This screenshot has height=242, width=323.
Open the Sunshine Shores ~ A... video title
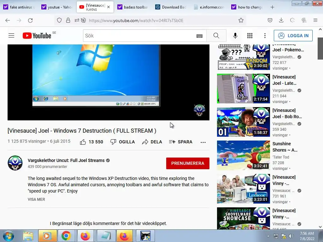285,147
